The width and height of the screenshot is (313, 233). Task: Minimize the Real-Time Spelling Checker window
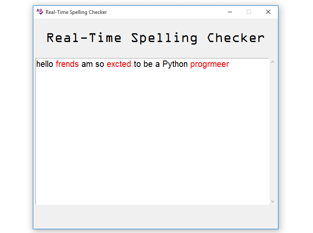(x=230, y=12)
